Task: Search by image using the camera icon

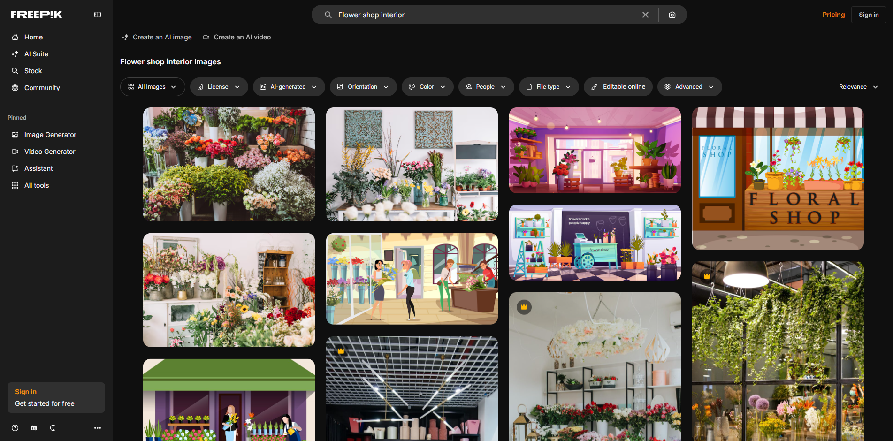Action: (x=672, y=15)
